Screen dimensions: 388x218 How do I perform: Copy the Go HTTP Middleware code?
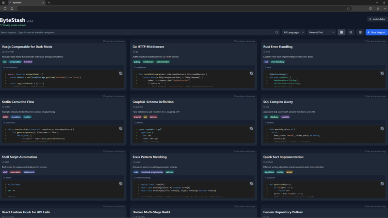(x=251, y=73)
